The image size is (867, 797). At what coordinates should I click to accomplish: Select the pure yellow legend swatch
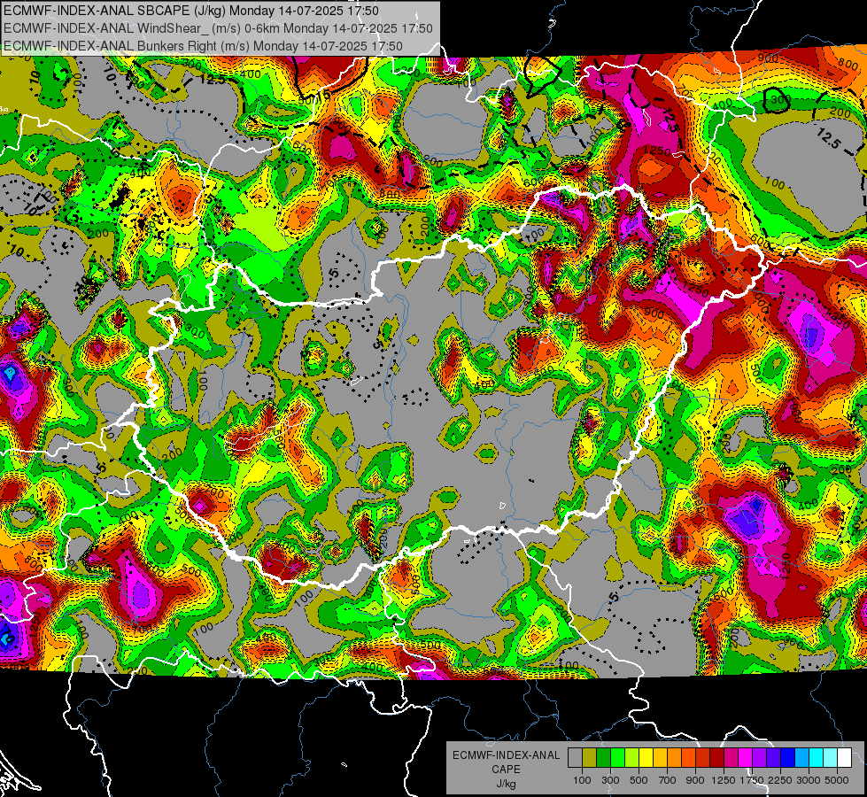click(646, 758)
